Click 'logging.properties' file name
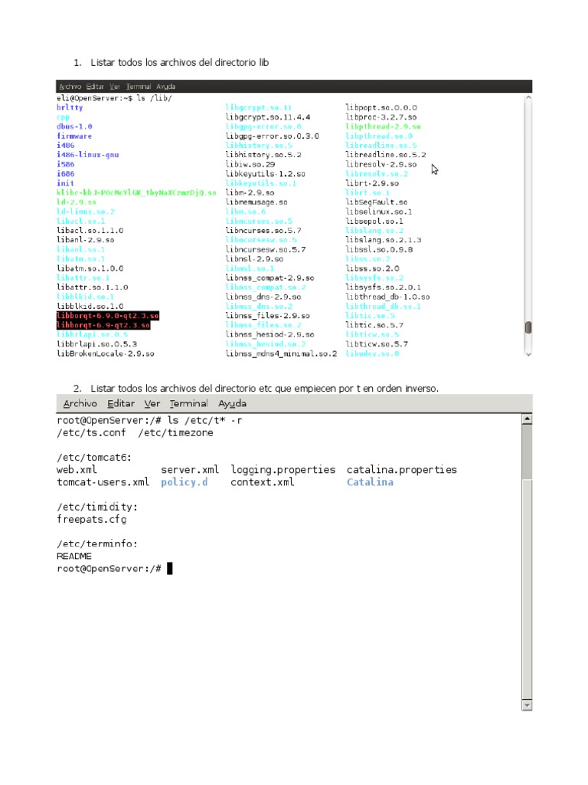 tap(283, 470)
